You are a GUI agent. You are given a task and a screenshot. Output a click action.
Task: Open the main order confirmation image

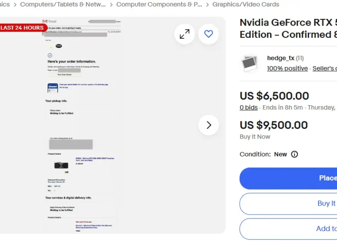point(82,125)
